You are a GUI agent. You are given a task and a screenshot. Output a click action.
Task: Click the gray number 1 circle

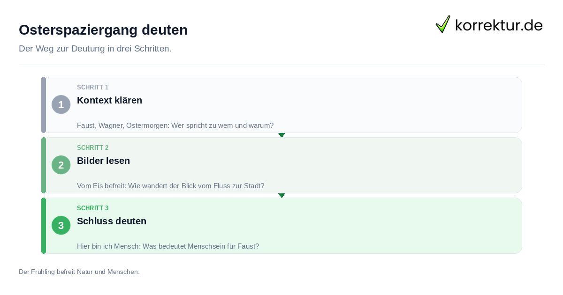61,104
